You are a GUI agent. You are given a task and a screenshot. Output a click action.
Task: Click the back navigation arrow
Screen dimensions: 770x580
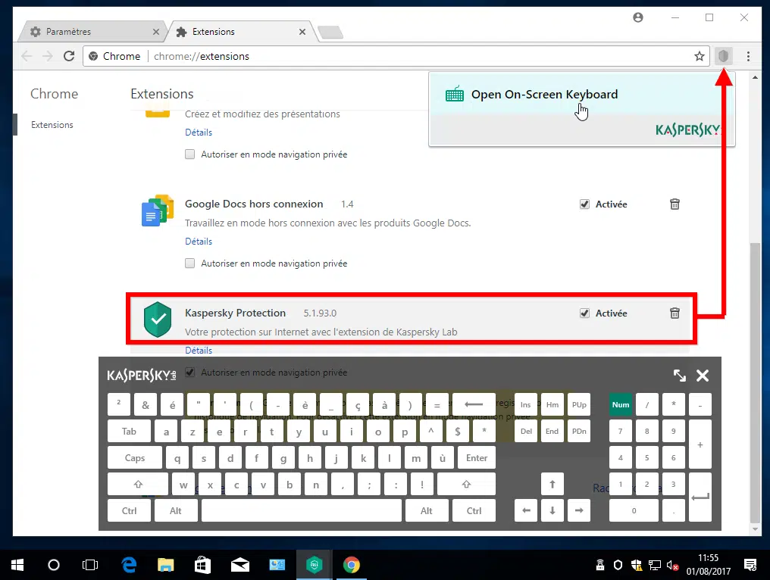coord(27,56)
